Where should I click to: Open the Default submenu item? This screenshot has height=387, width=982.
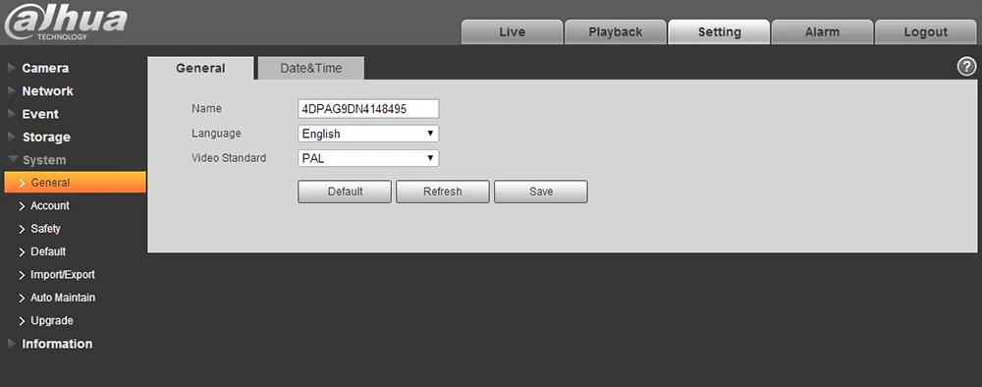pos(48,251)
